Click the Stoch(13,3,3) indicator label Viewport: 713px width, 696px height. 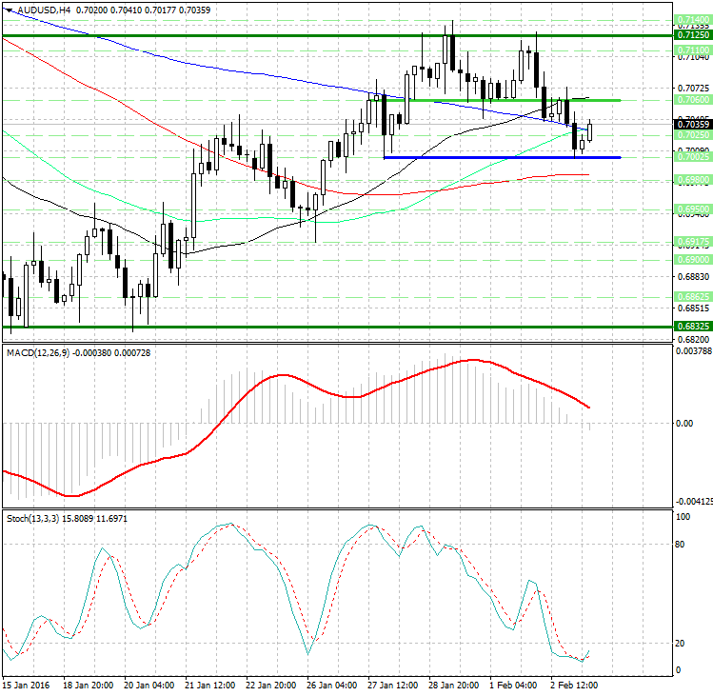(x=32, y=518)
